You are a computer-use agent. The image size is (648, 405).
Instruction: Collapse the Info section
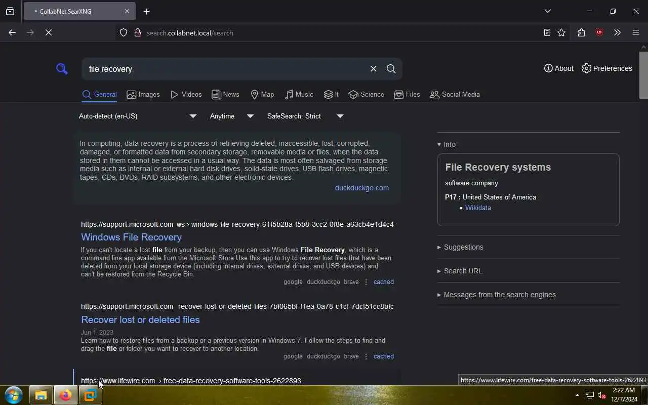click(447, 144)
